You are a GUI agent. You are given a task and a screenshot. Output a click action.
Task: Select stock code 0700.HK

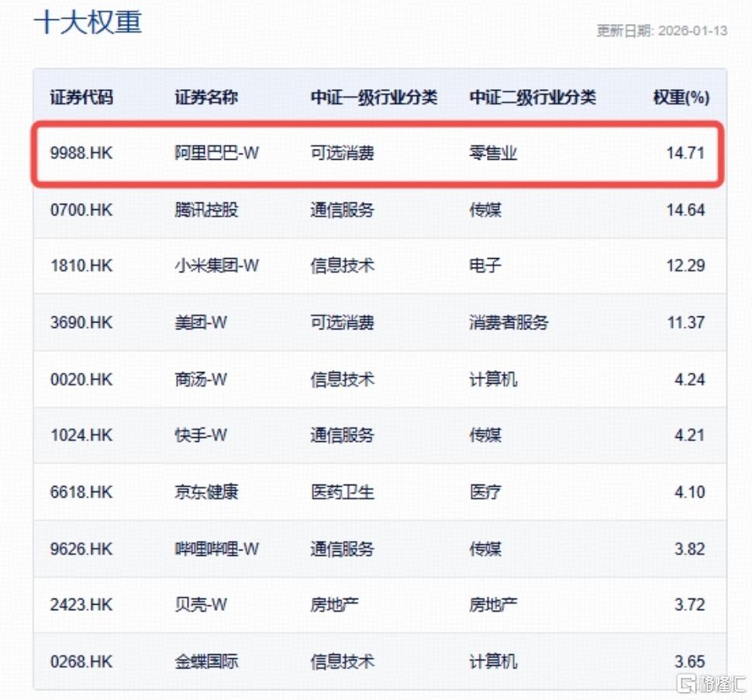point(81,210)
